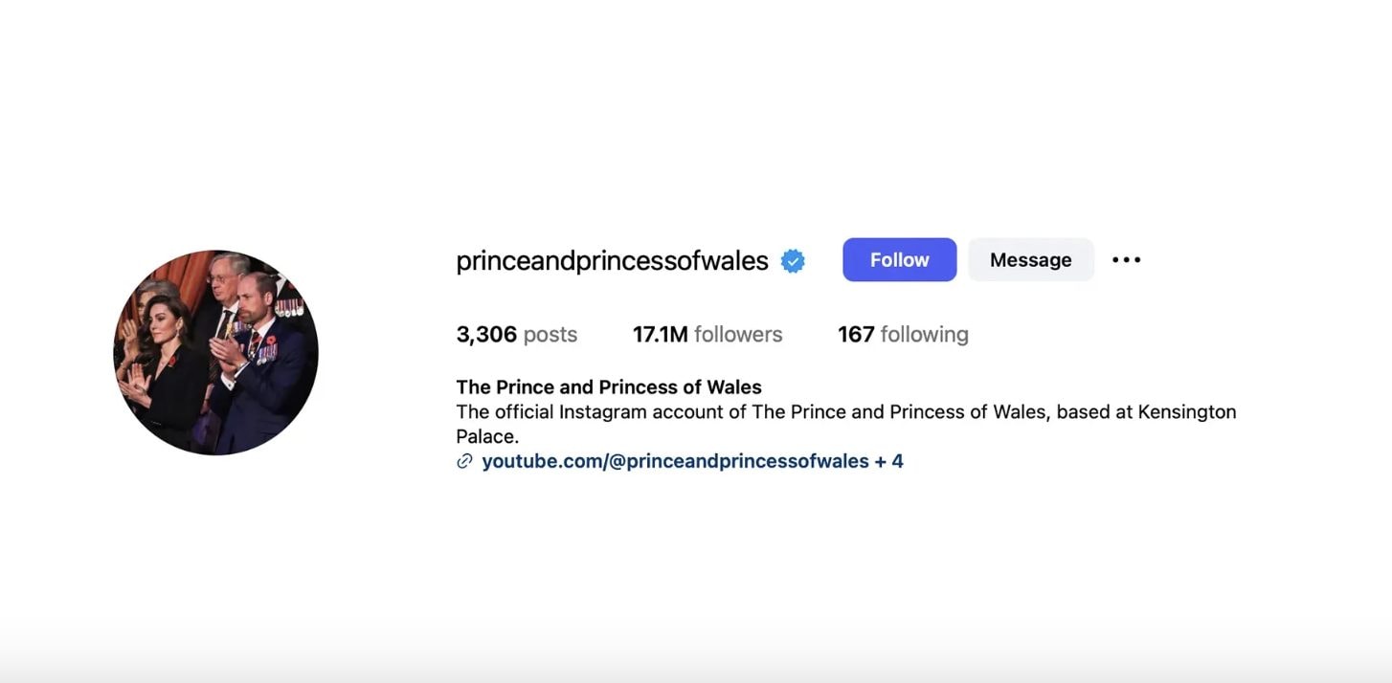Viewport: 1392px width, 683px height.
Task: Expand the additional links with + 4
Action: pos(890,460)
